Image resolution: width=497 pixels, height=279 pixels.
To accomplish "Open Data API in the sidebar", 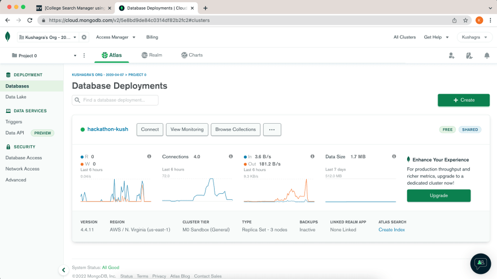I will coord(15,133).
